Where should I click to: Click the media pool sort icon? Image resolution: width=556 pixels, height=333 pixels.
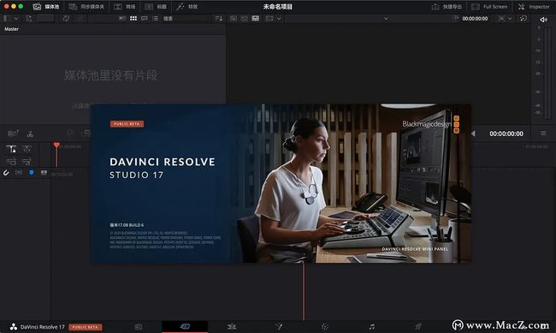tap(219, 19)
